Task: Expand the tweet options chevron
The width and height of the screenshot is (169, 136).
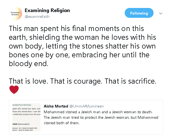Action: click(x=161, y=13)
